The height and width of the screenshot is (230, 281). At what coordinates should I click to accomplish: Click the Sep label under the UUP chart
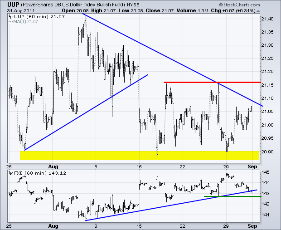tap(252, 166)
